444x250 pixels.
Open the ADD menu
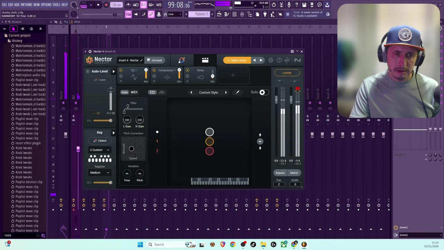coord(17,5)
